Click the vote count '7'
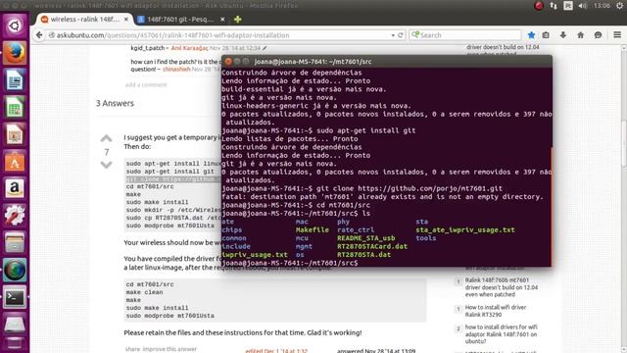This screenshot has height=353, width=627. (107, 152)
